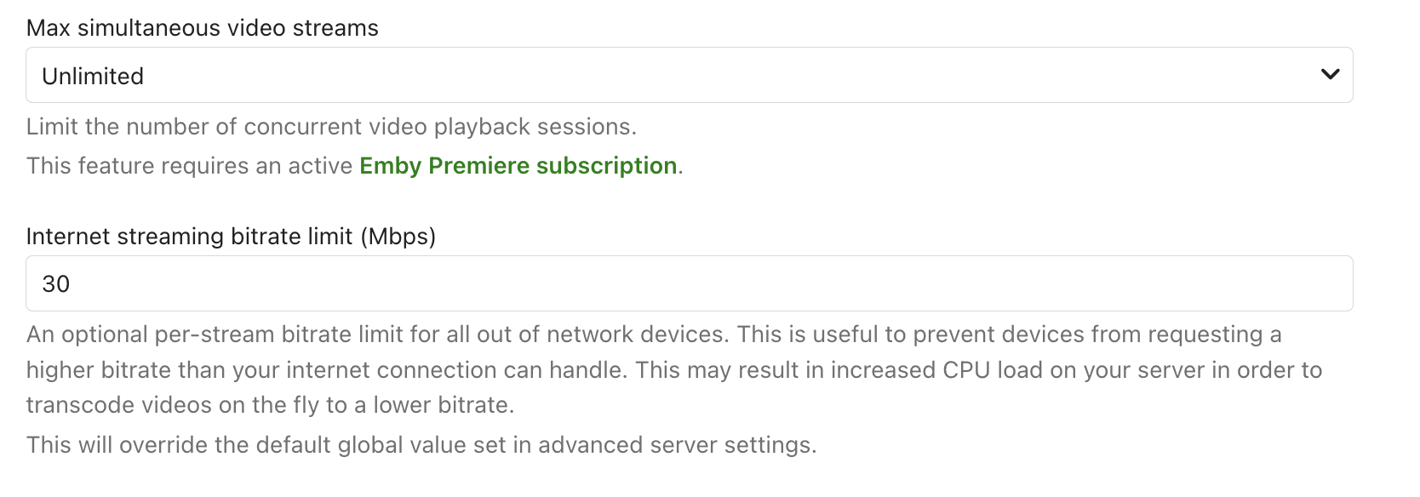The width and height of the screenshot is (1420, 497).
Task: Click the "Max simultaneous video streams" label
Action: (x=203, y=28)
